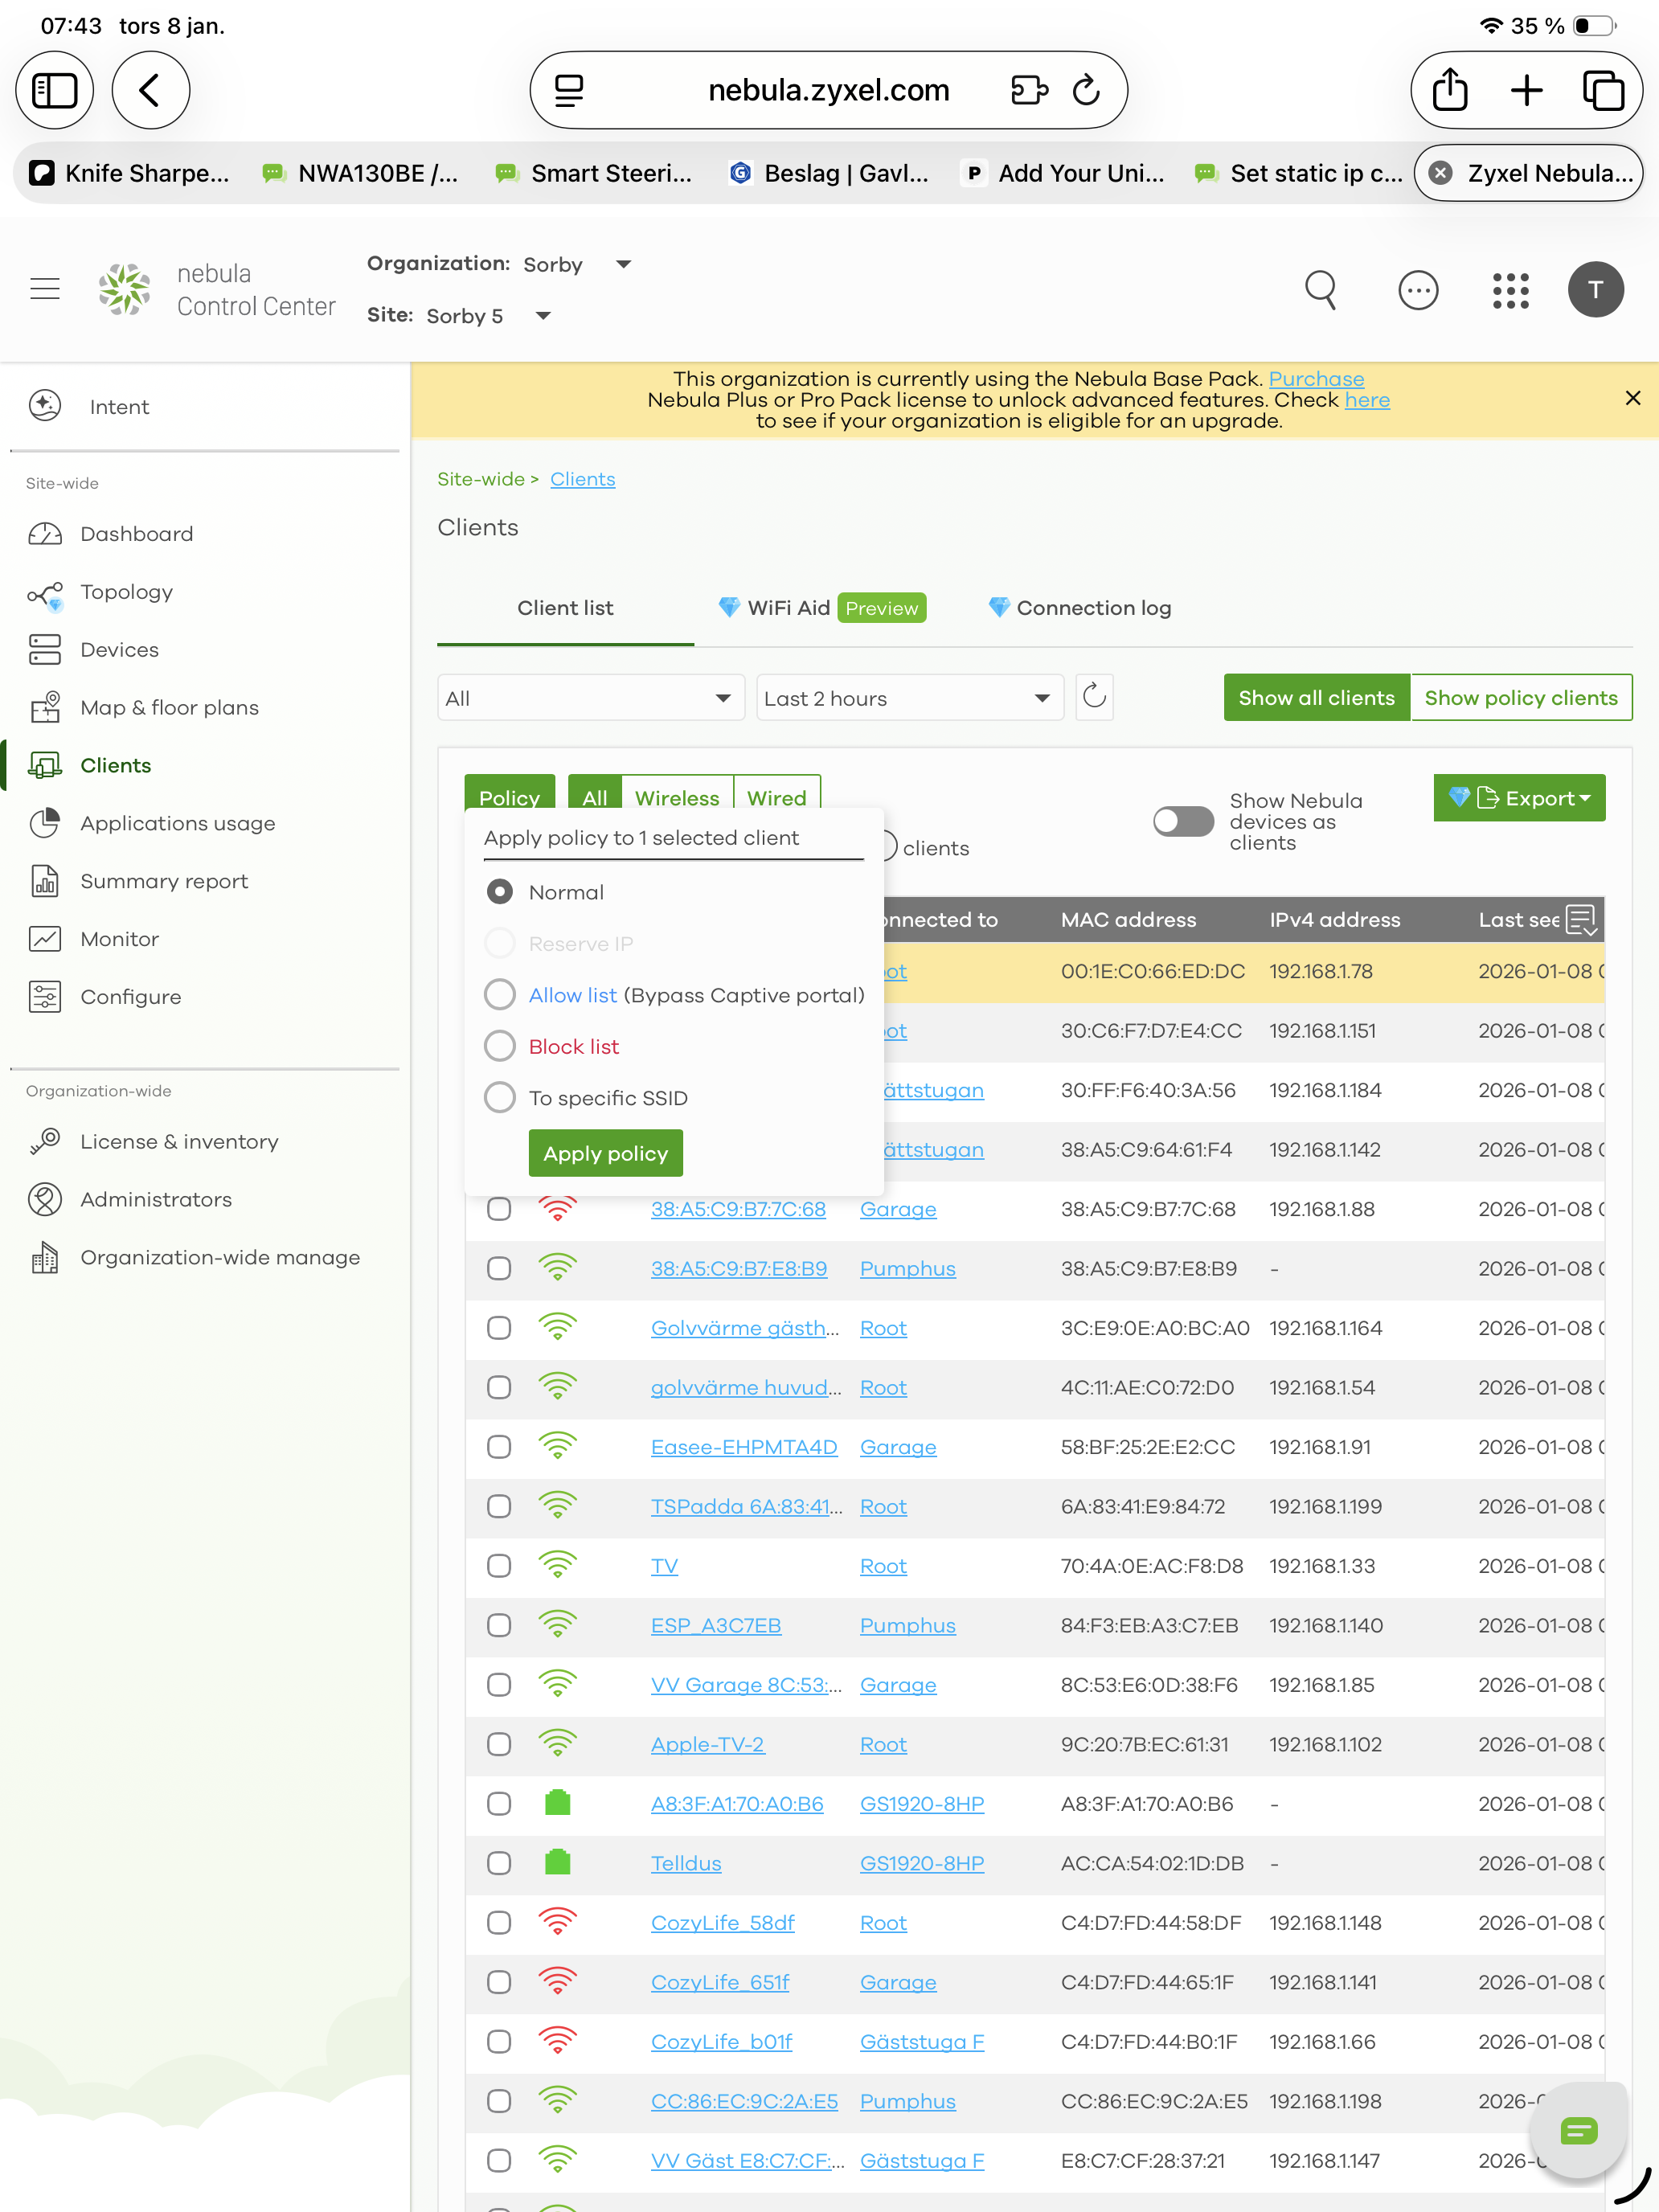Image resolution: width=1659 pixels, height=2212 pixels.
Task: Select To specific SSID radio option
Action: [x=499, y=1098]
